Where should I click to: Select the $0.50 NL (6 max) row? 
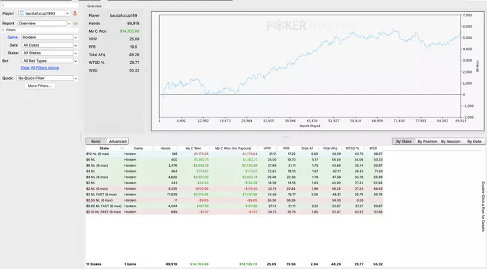pyautogui.click(x=234, y=200)
